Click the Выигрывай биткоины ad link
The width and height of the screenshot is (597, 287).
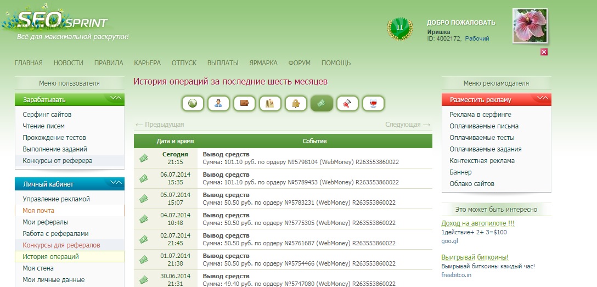tap(475, 257)
